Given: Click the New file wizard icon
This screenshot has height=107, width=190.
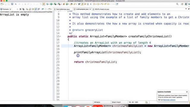Looking at the screenshot, I should (x=1, y=4).
